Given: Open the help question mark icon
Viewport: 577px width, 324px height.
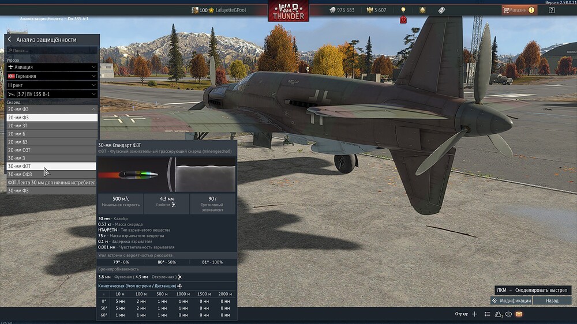Looking at the screenshot, I should [x=551, y=10].
